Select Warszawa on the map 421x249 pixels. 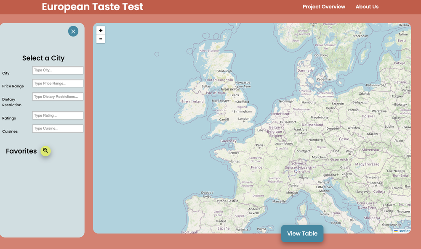(x=379, y=111)
